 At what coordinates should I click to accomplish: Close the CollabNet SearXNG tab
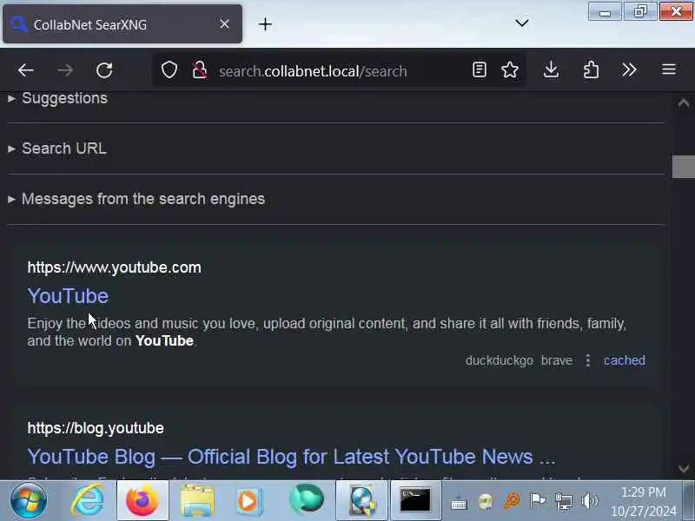tap(224, 24)
